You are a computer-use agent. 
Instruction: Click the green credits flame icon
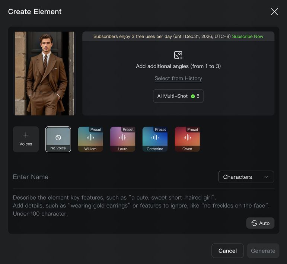point(193,96)
